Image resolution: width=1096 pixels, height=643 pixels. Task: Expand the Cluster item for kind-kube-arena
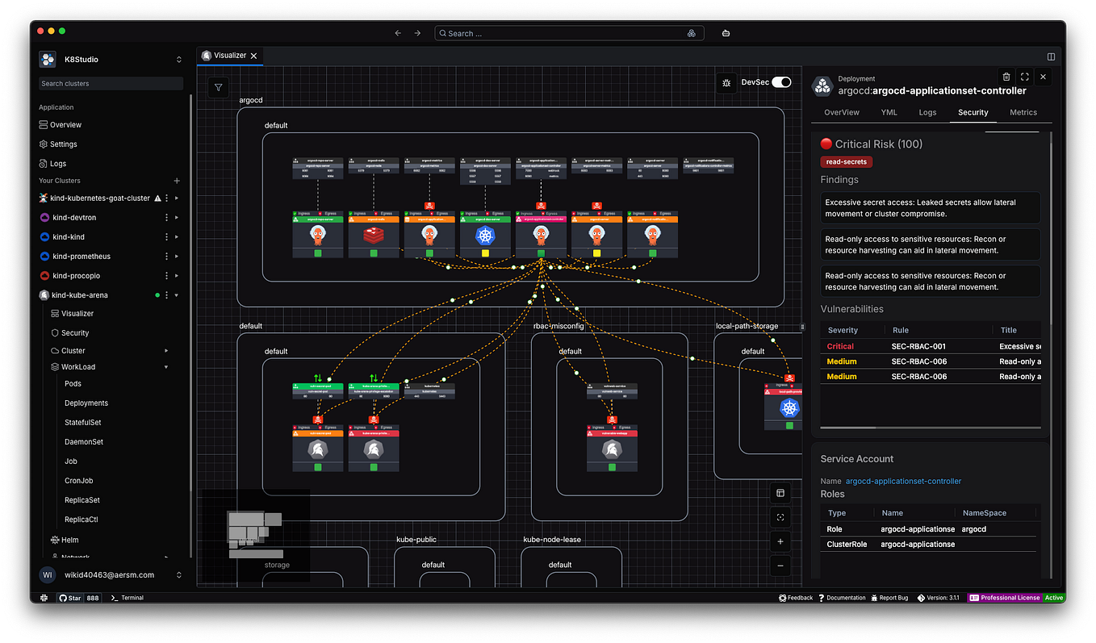click(166, 350)
